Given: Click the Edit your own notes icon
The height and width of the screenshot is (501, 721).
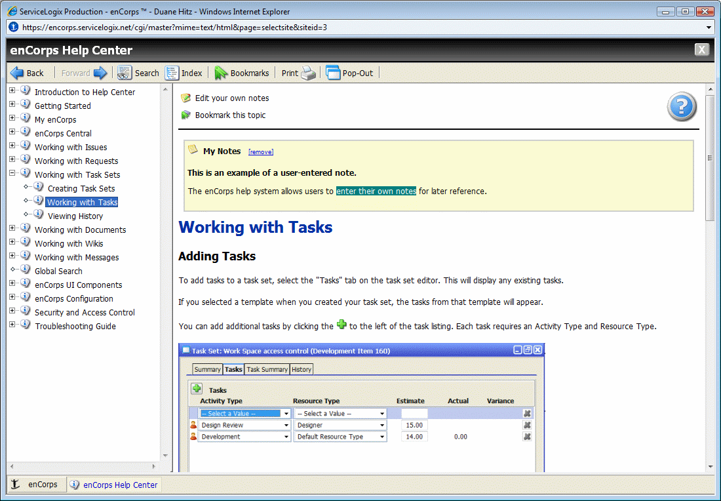Looking at the screenshot, I should pyautogui.click(x=185, y=98).
